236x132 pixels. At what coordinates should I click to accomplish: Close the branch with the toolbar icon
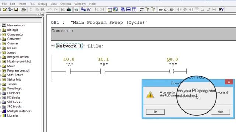tap(208, 10)
